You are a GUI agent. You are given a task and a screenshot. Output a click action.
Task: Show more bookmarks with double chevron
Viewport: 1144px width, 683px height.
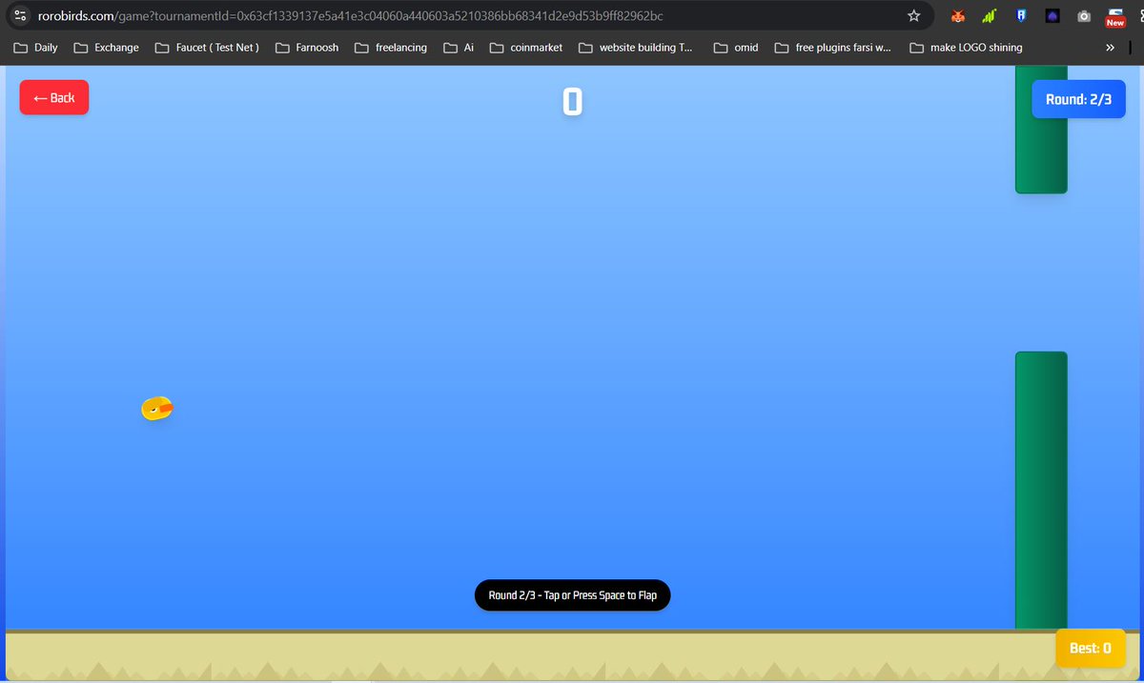click(1110, 47)
